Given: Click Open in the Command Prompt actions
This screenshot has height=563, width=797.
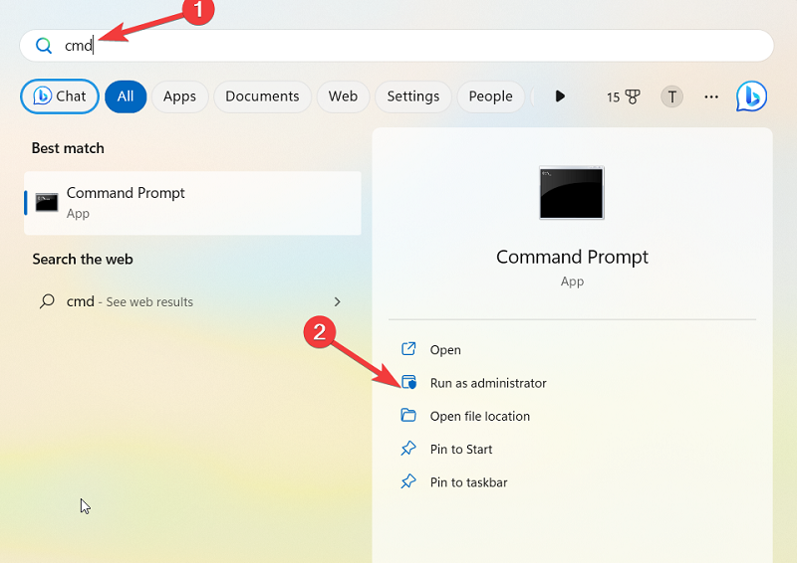Looking at the screenshot, I should point(445,350).
